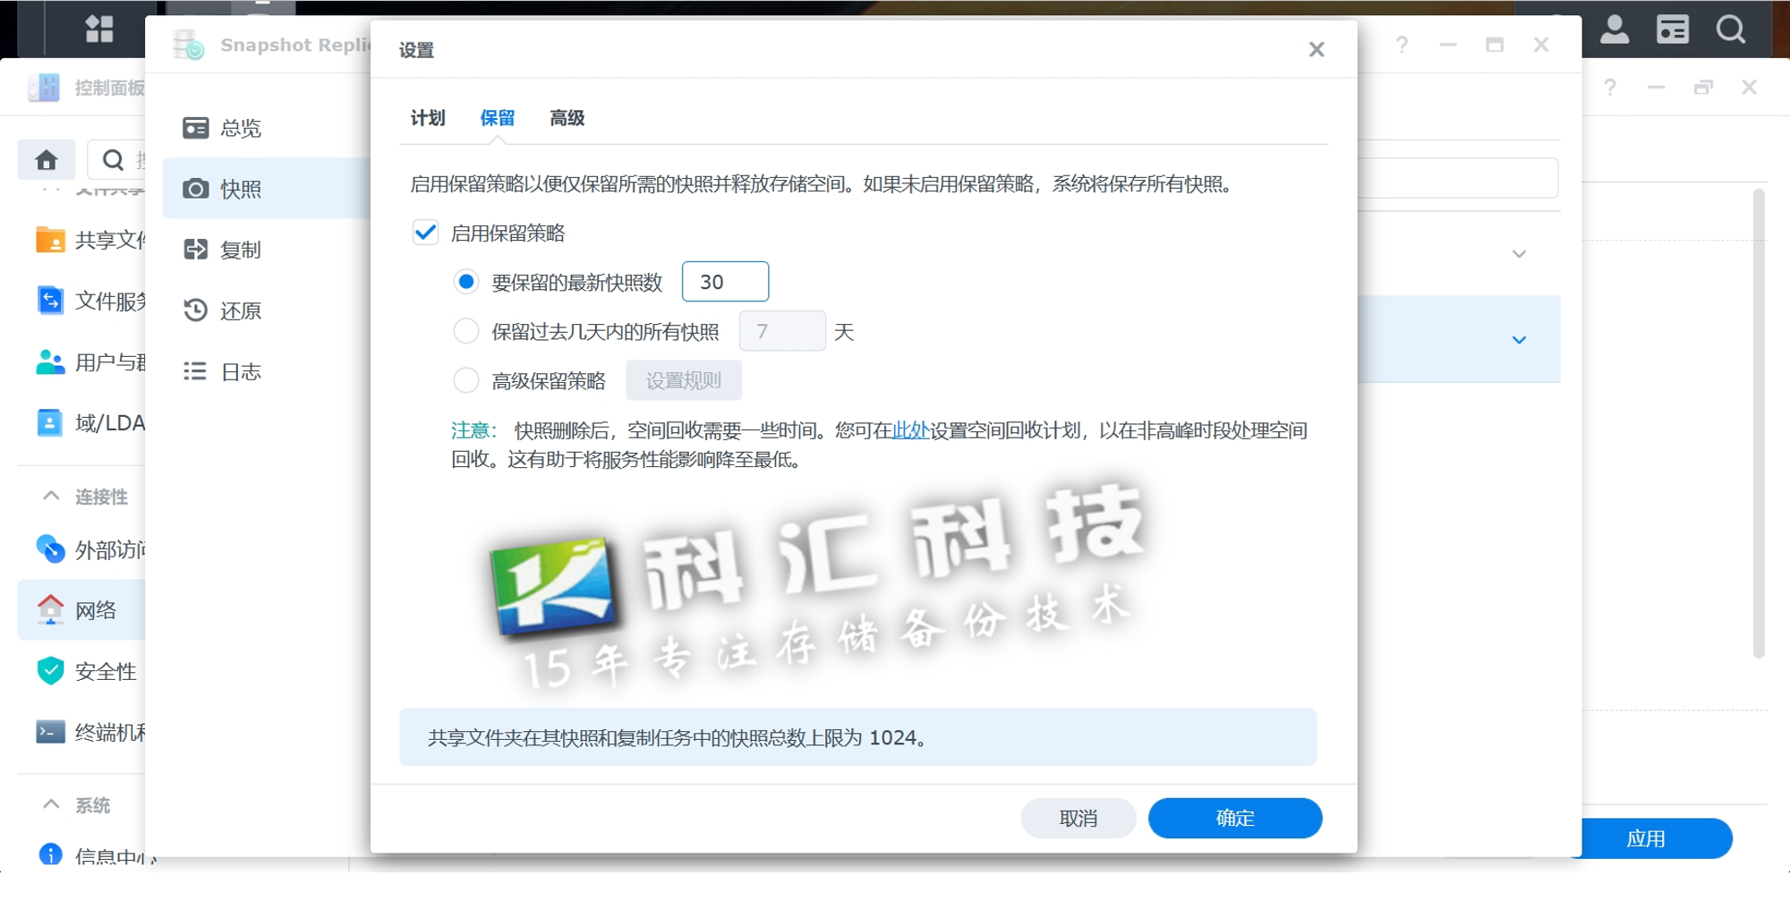Click the days retention number field
1790x901 pixels.
pyautogui.click(x=782, y=331)
